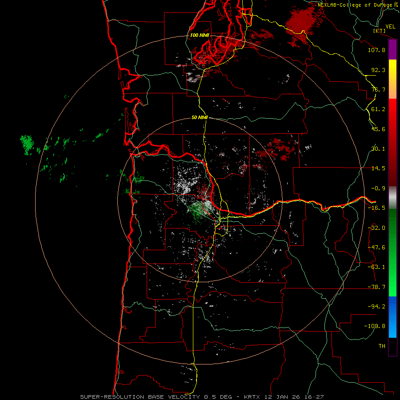Click the large green echo far offshore
The width and height of the screenshot is (400, 400).
(27, 144)
